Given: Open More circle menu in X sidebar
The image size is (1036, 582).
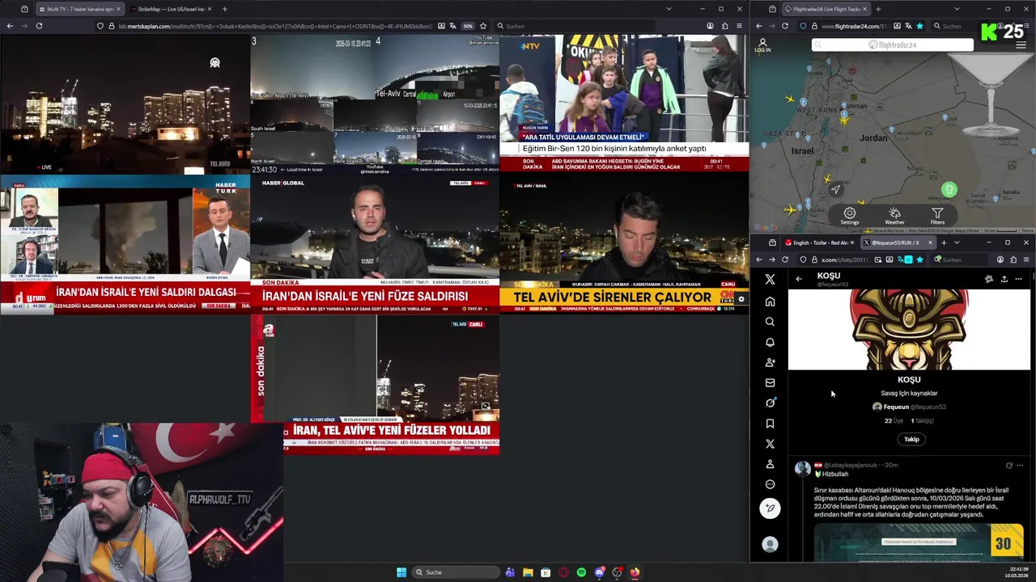Looking at the screenshot, I should pyautogui.click(x=770, y=484).
